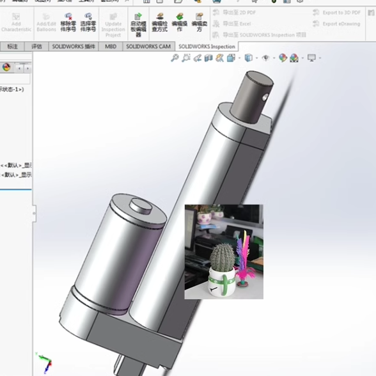This screenshot has height=376, width=376.
Task: Open the MBD tab
Action: tap(111, 47)
